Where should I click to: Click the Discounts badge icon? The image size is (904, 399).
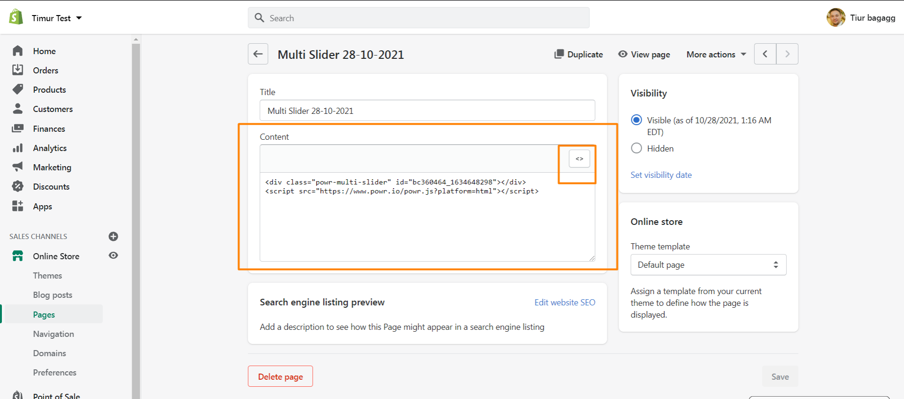tap(18, 186)
